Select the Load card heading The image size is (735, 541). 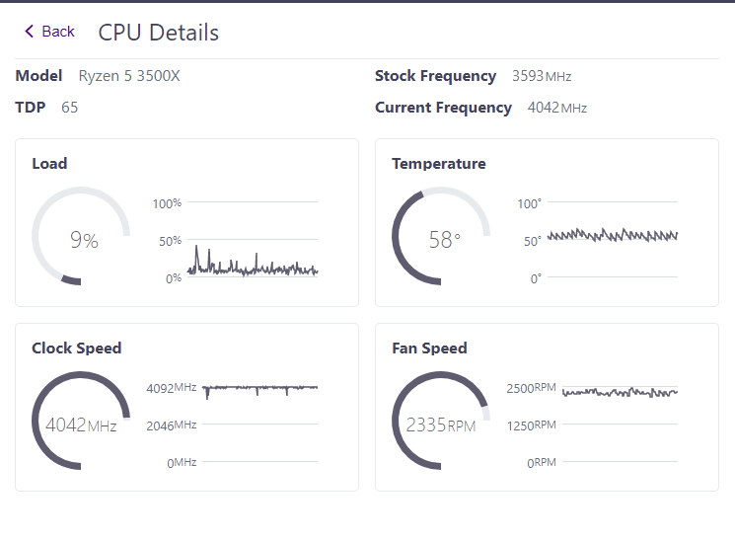[49, 164]
